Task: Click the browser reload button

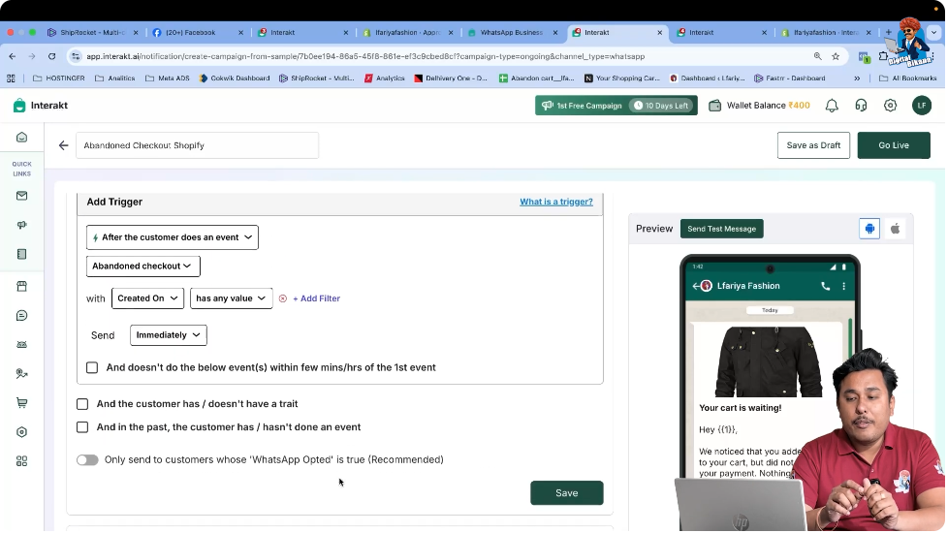Action: tap(52, 56)
